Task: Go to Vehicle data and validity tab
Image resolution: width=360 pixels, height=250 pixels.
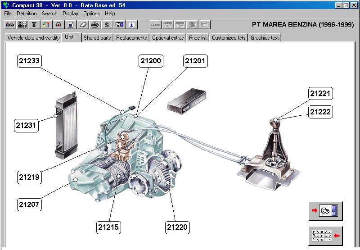Action: [x=33, y=38]
